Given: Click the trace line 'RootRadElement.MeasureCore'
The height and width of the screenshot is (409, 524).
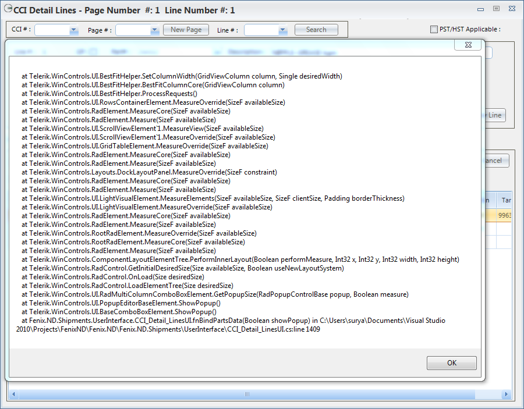Looking at the screenshot, I should [x=133, y=242].
